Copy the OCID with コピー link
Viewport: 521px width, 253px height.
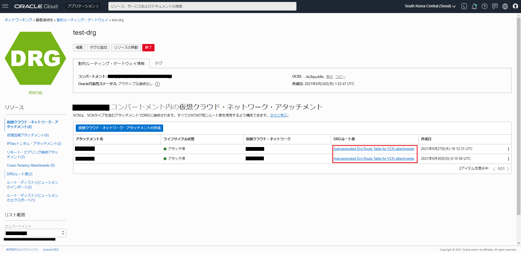(340, 77)
